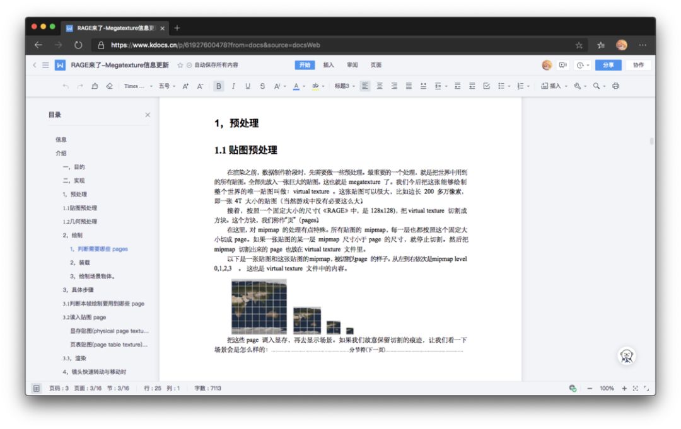Click the print icon in toolbar
681x429 pixels.
pos(615,86)
